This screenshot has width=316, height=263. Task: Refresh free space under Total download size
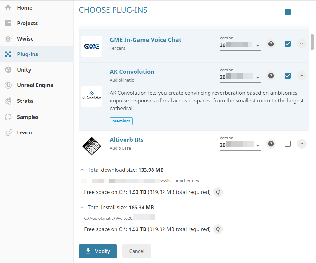click(218, 192)
